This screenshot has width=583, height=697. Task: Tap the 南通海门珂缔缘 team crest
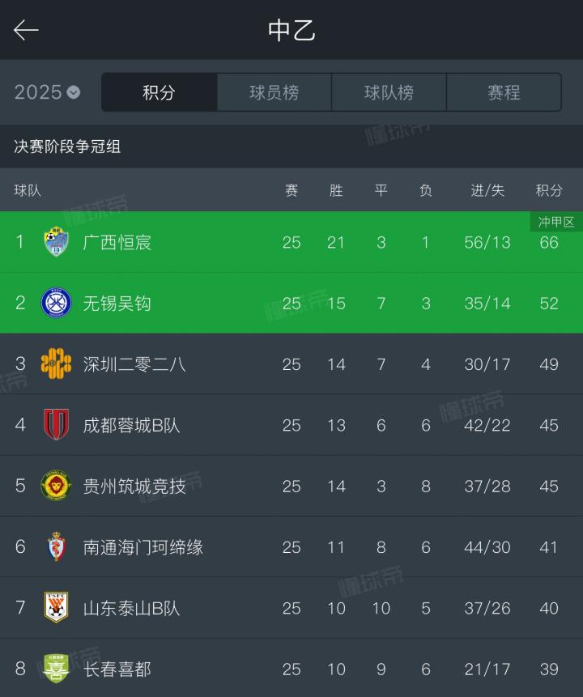click(57, 547)
